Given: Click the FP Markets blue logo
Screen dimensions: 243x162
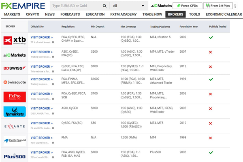Looking at the screenshot, I should [x=14, y=111].
